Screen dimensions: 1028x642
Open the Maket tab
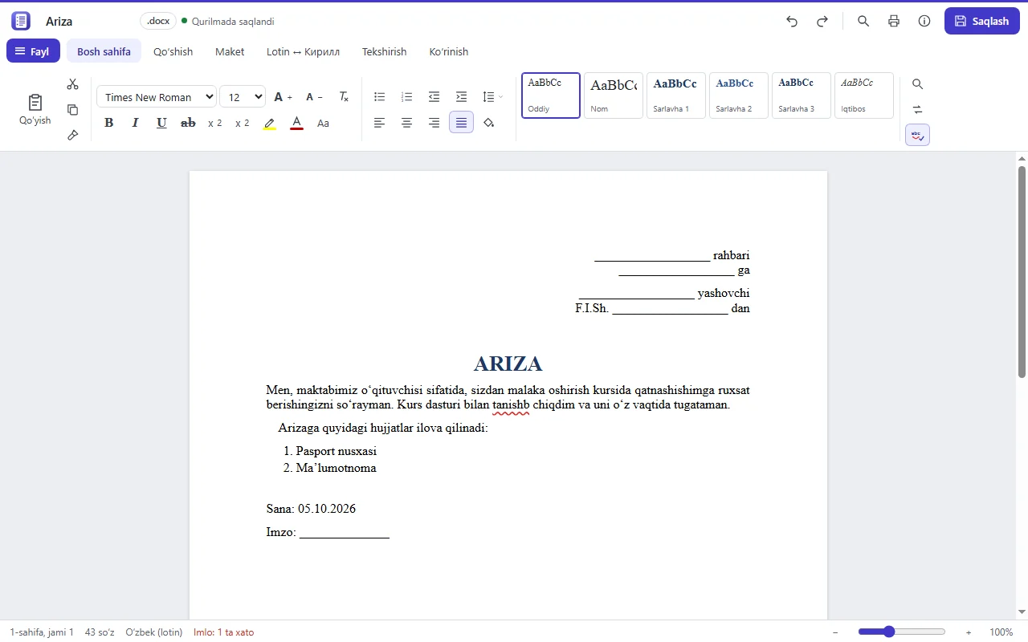click(230, 51)
